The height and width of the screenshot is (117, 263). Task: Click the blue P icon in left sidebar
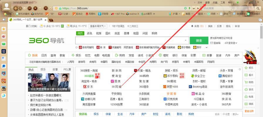coord(4,96)
